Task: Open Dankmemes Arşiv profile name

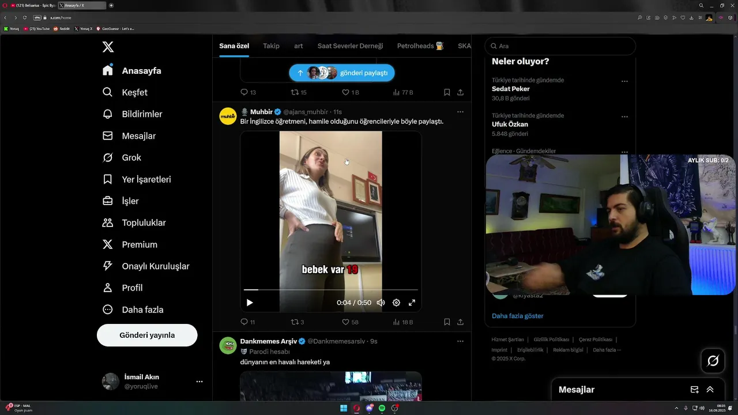Action: tap(268, 341)
